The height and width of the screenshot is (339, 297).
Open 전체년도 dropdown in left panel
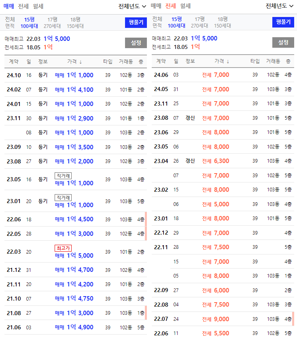click(132, 6)
